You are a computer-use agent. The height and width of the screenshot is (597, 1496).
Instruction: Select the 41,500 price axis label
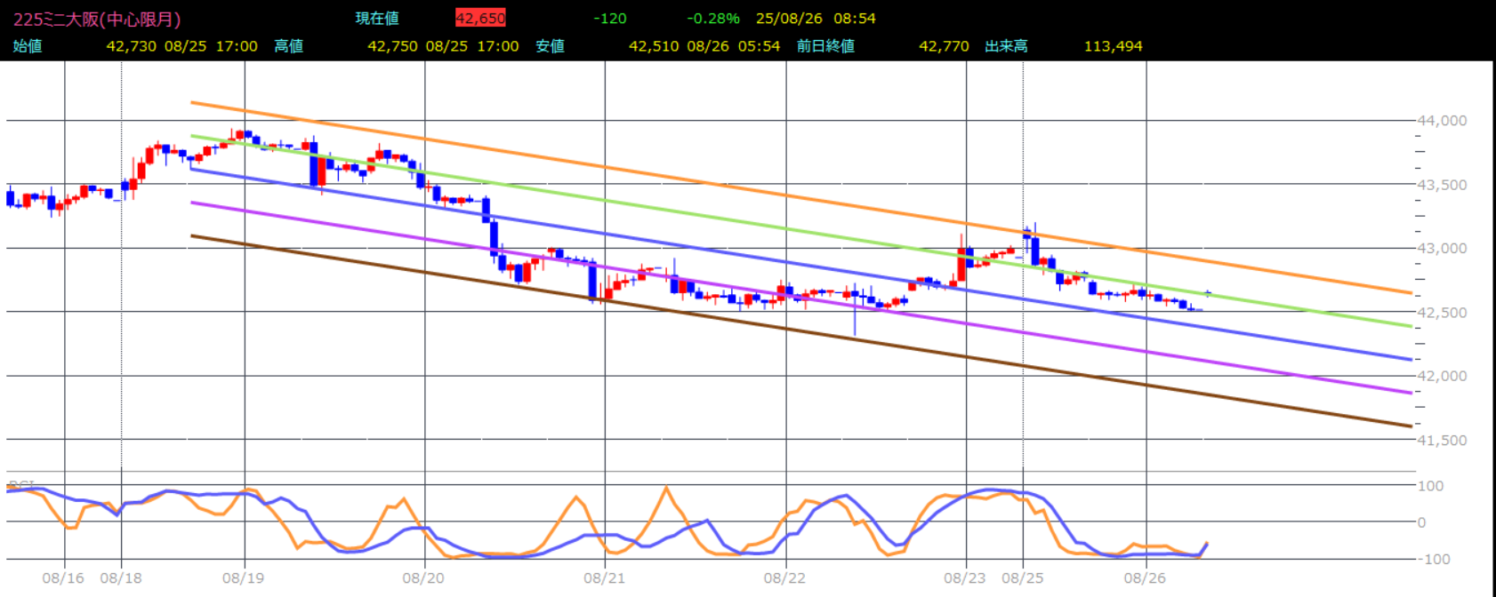point(1442,441)
